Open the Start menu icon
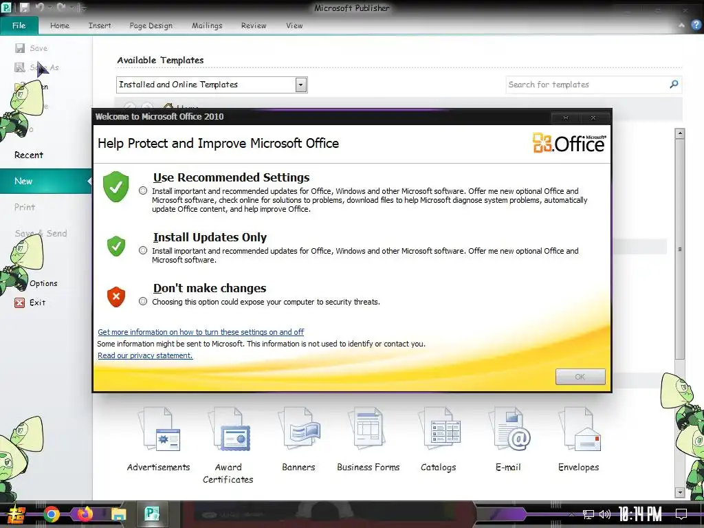This screenshot has height=528, width=704. [16, 515]
